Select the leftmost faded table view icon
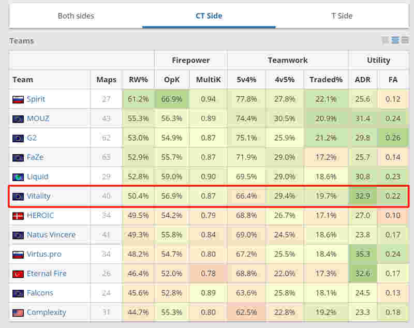Viewport: 414px width, 328px height. (x=386, y=40)
